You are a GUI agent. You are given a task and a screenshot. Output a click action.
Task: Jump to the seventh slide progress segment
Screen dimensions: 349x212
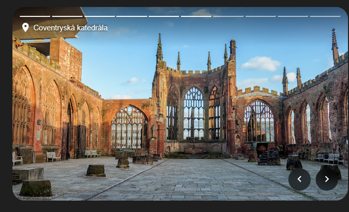[x=228, y=16]
